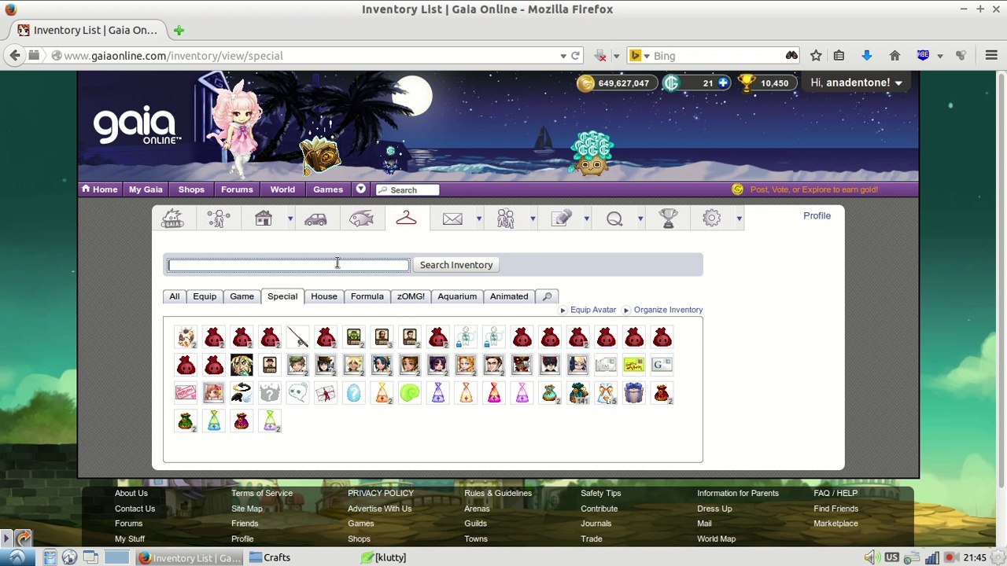Viewport: 1007px width, 566px height.
Task: Expand the settings gear dropdown arrow
Action: [739, 219]
